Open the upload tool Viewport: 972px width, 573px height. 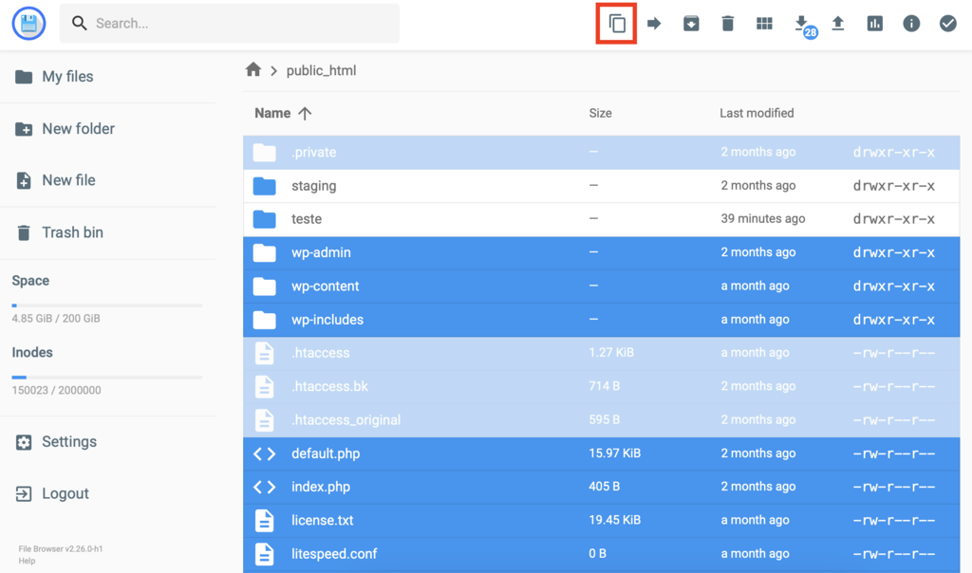click(x=837, y=23)
